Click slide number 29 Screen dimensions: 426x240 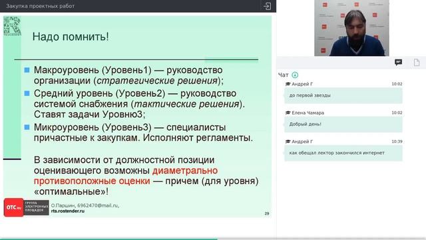[267, 213]
